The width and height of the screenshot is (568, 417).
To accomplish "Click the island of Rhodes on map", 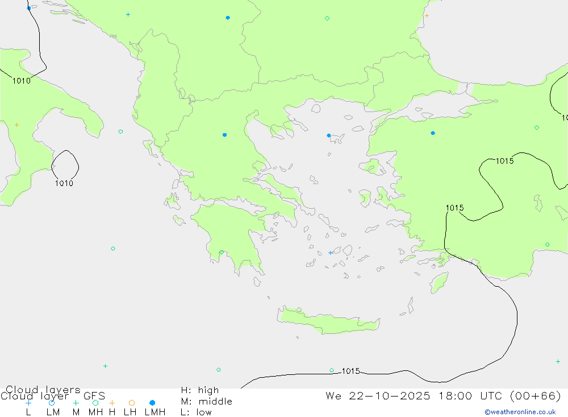I will click(x=439, y=283).
